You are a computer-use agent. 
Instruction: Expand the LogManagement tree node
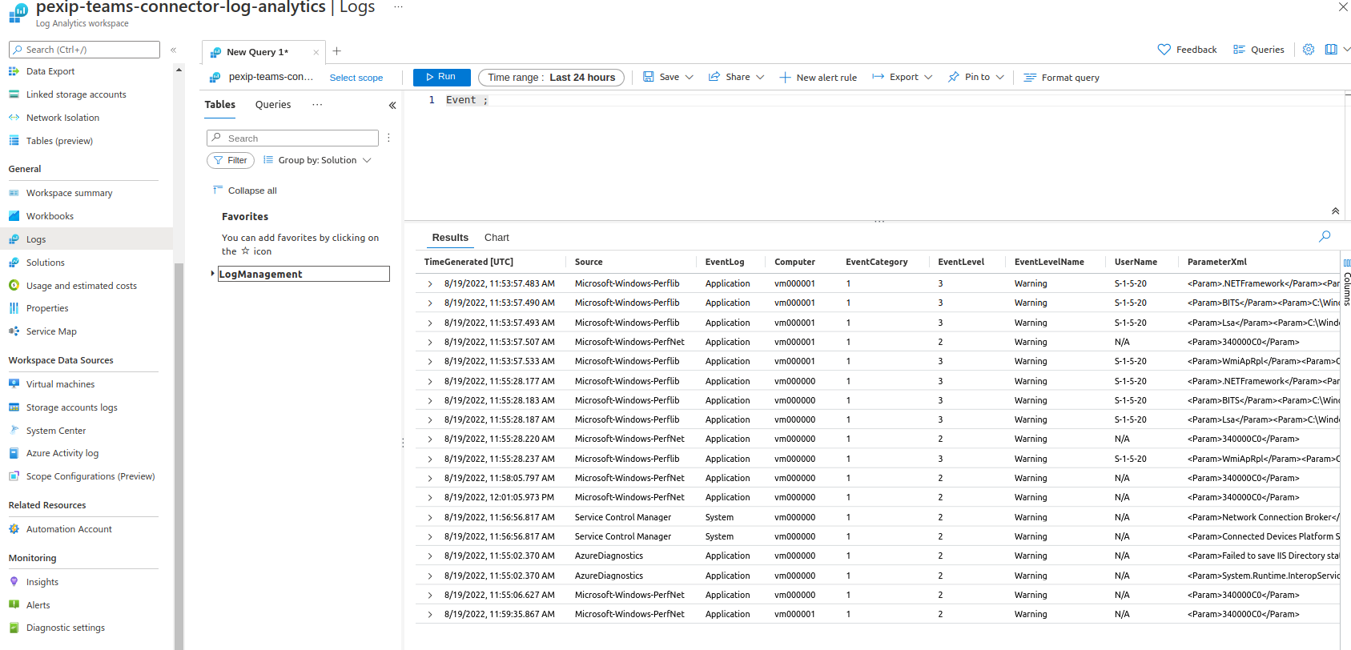click(212, 274)
